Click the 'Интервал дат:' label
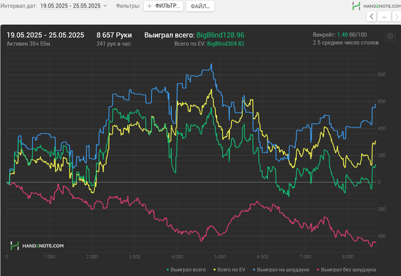Image resolution: width=401 pixels, height=276 pixels. pyautogui.click(x=19, y=6)
